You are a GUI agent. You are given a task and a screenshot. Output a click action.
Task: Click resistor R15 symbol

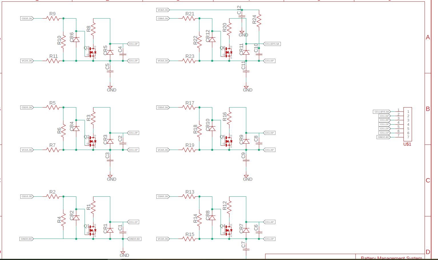click(189, 239)
